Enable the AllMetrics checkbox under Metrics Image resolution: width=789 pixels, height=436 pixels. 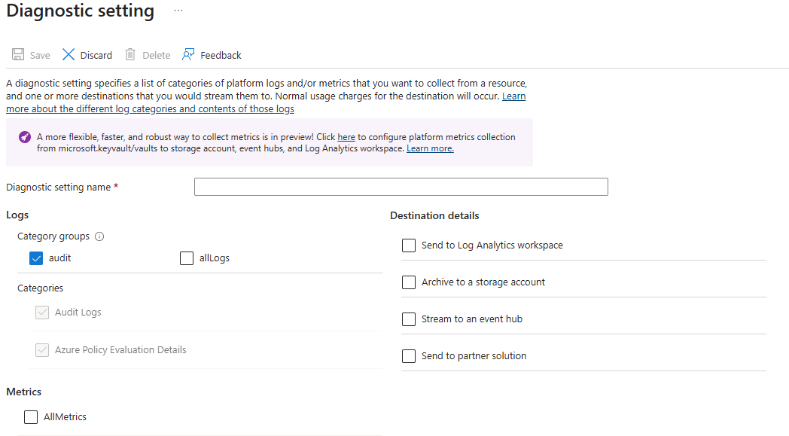[x=30, y=416]
